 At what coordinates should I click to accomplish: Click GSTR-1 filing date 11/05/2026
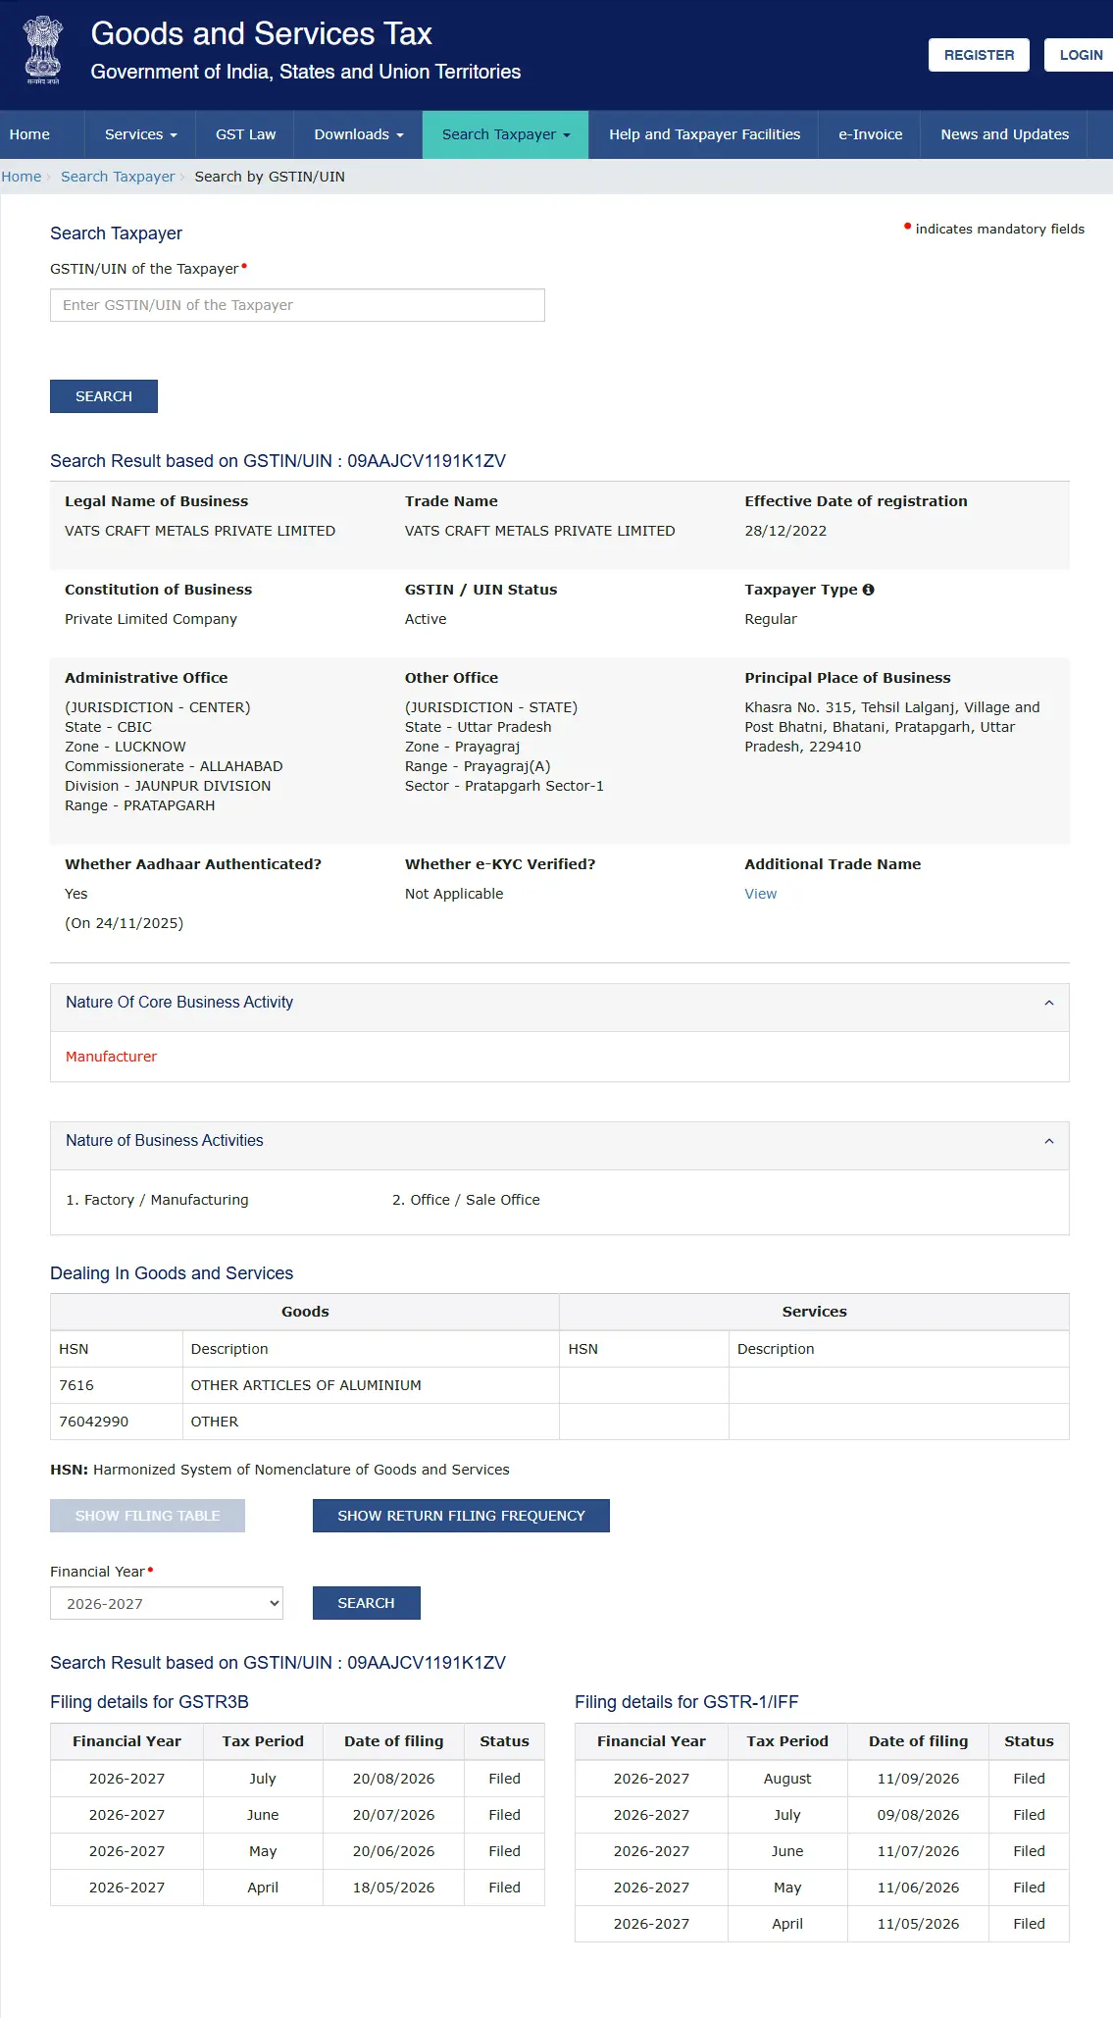(x=918, y=1924)
